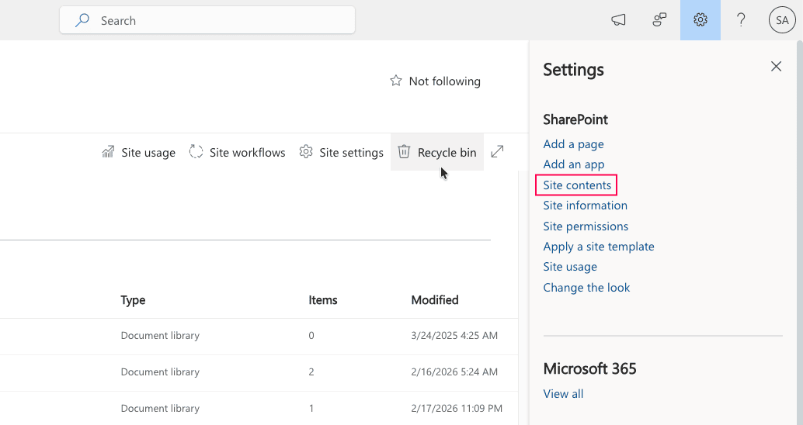Open Site settings from toolbar
803x425 pixels.
click(x=342, y=153)
